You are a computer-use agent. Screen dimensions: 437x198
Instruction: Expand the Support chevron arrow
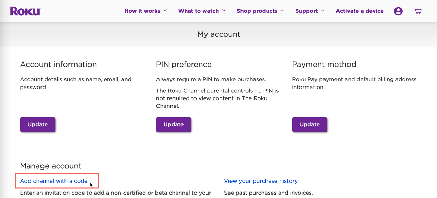pos(323,11)
